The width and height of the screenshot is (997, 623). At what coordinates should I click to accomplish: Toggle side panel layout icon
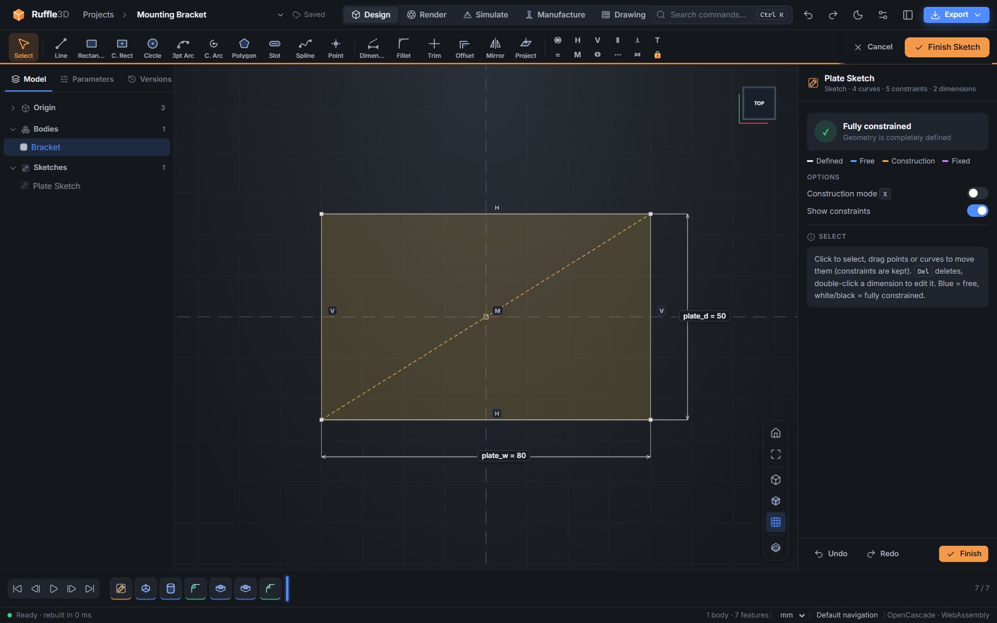(x=908, y=15)
